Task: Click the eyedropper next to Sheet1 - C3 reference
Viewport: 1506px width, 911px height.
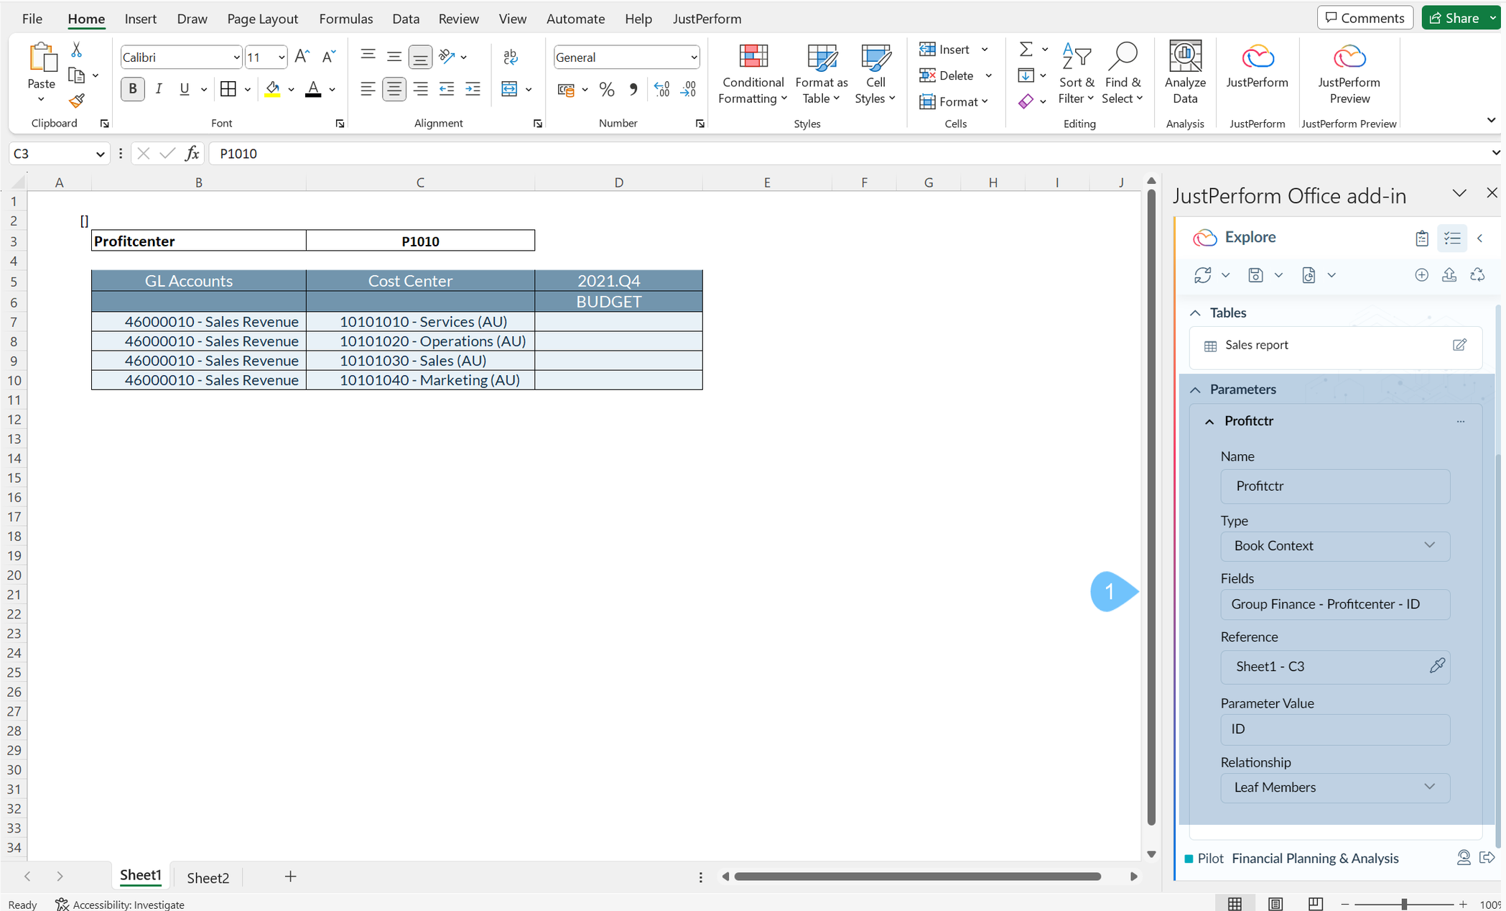Action: pyautogui.click(x=1437, y=666)
